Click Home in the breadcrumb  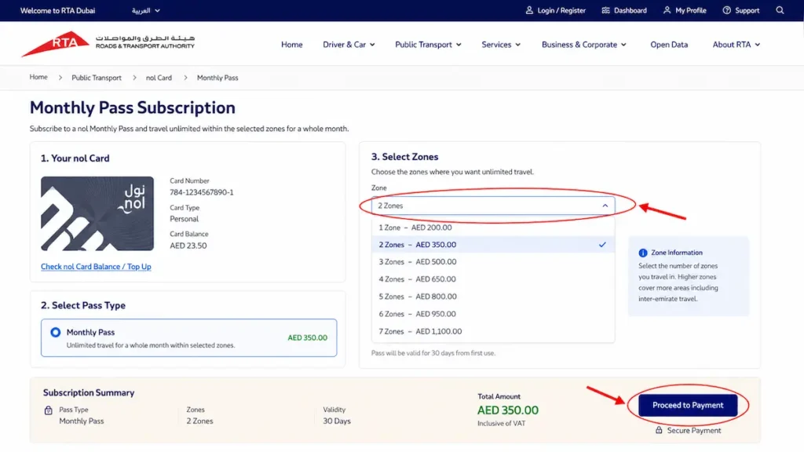click(38, 78)
